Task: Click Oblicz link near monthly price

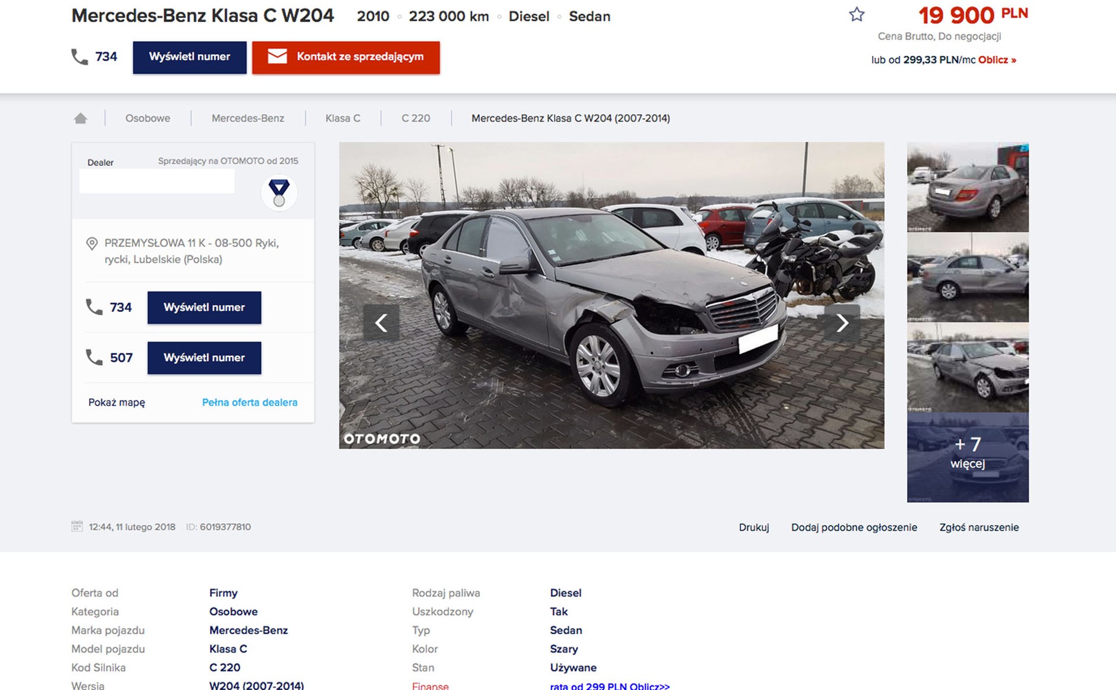Action: click(997, 60)
